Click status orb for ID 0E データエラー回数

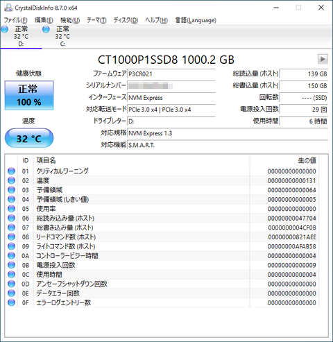pos(11,293)
